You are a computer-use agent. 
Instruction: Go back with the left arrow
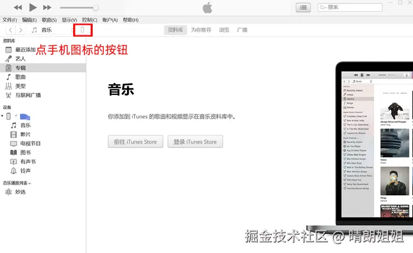click(11, 30)
